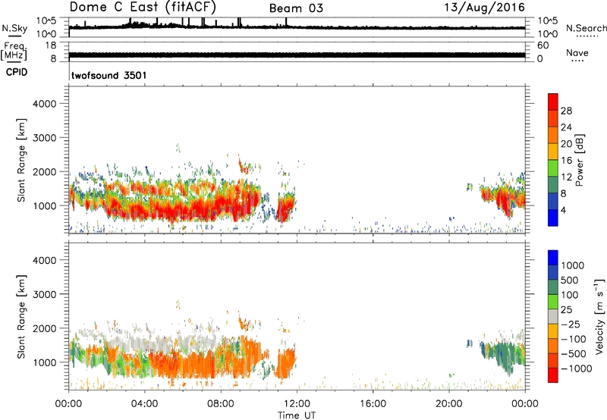Viewport: 607px width, 420px height.
Task: Click the 'N.Sky' legend label
Action: [x=14, y=28]
